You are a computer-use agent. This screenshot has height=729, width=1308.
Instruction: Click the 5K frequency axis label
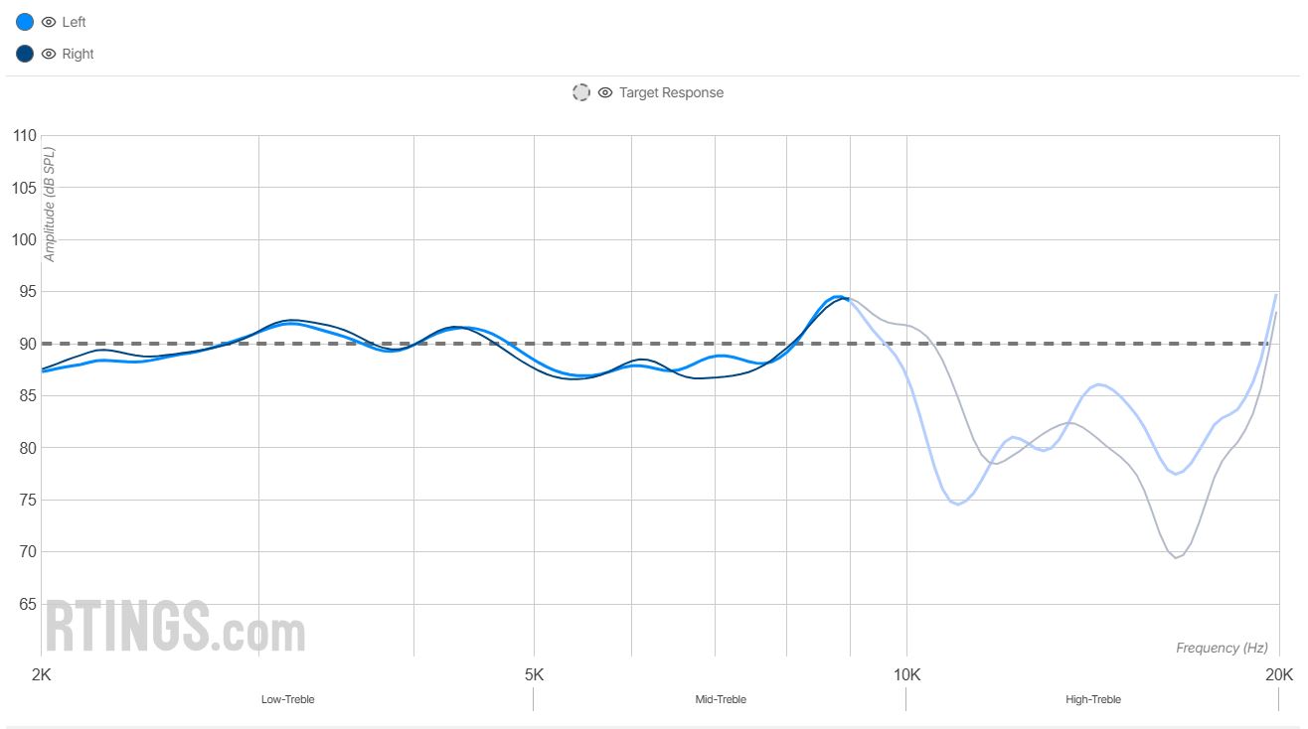click(534, 675)
